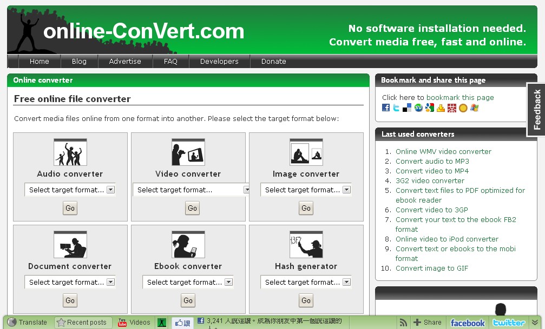Open the Blog menu item

79,62
